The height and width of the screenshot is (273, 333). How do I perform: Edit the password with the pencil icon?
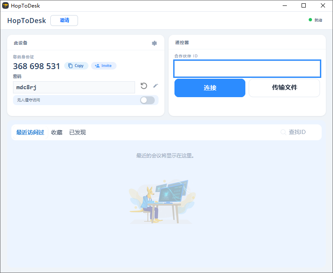(156, 86)
